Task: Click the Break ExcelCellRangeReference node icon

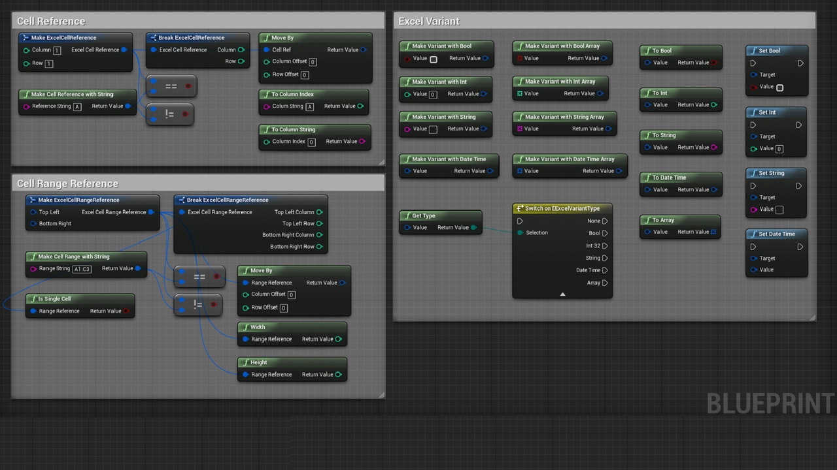Action: [181, 200]
